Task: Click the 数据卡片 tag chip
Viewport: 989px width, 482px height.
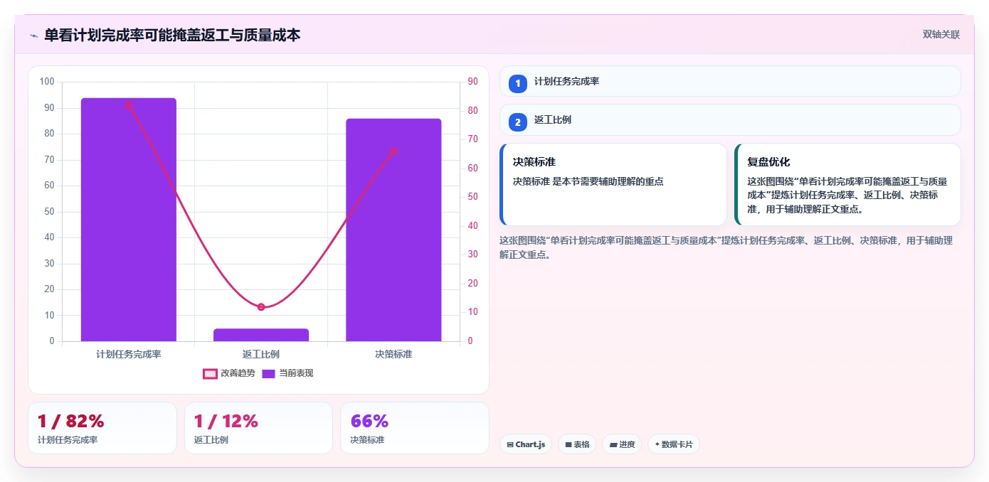Action: (x=674, y=444)
